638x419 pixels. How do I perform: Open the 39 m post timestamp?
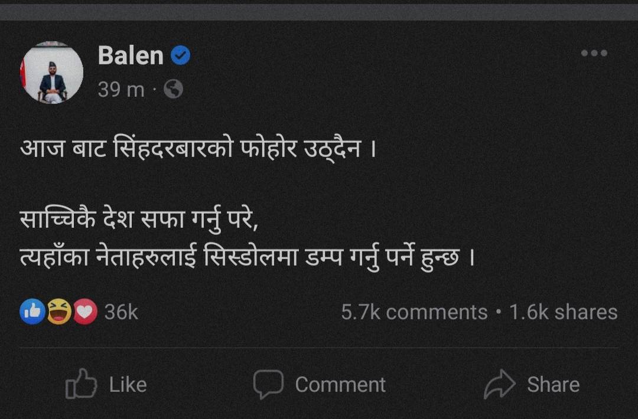click(121, 89)
